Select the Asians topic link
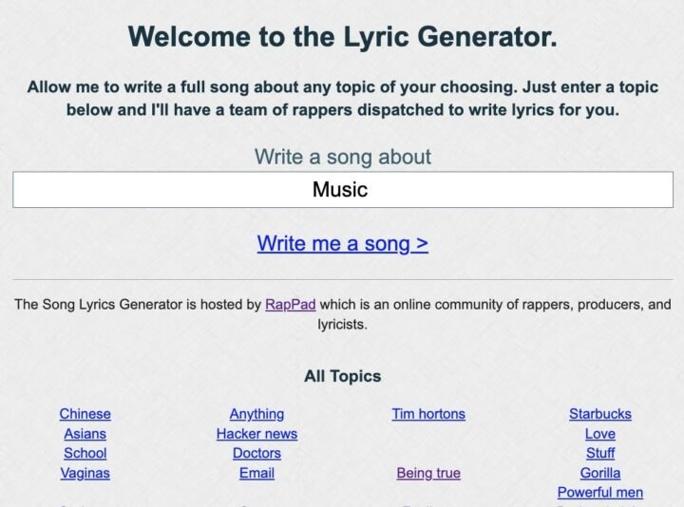The width and height of the screenshot is (684, 507). coord(85,434)
